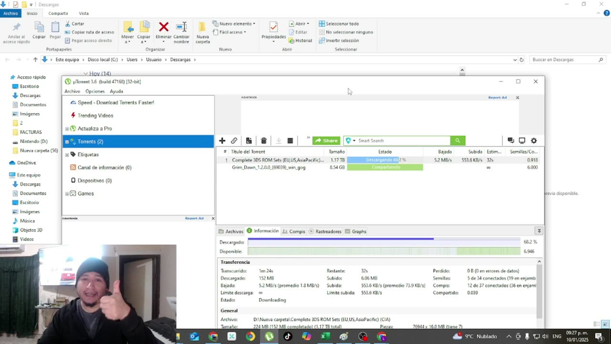Sort by Tamaño column header
Viewport: 611px width, 344px height.
(x=337, y=151)
